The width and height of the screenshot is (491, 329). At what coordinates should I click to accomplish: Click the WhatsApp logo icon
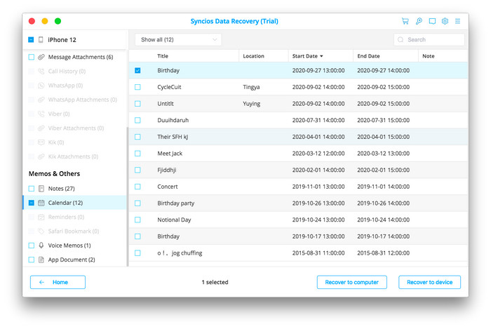[41, 86]
